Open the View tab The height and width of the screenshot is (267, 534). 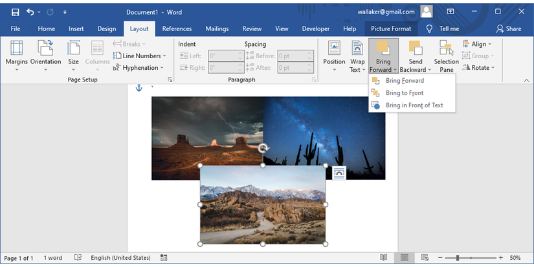[282, 29]
